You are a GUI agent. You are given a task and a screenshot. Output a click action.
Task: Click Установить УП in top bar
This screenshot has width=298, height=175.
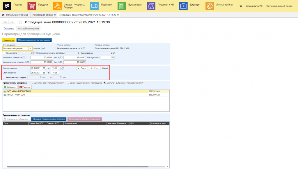pos(254,6)
